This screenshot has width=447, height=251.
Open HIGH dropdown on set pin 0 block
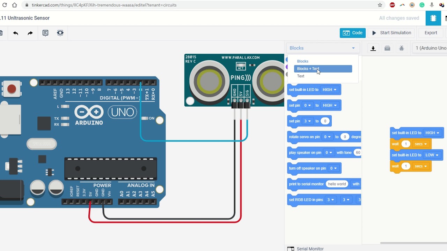pyautogui.click(x=330, y=105)
